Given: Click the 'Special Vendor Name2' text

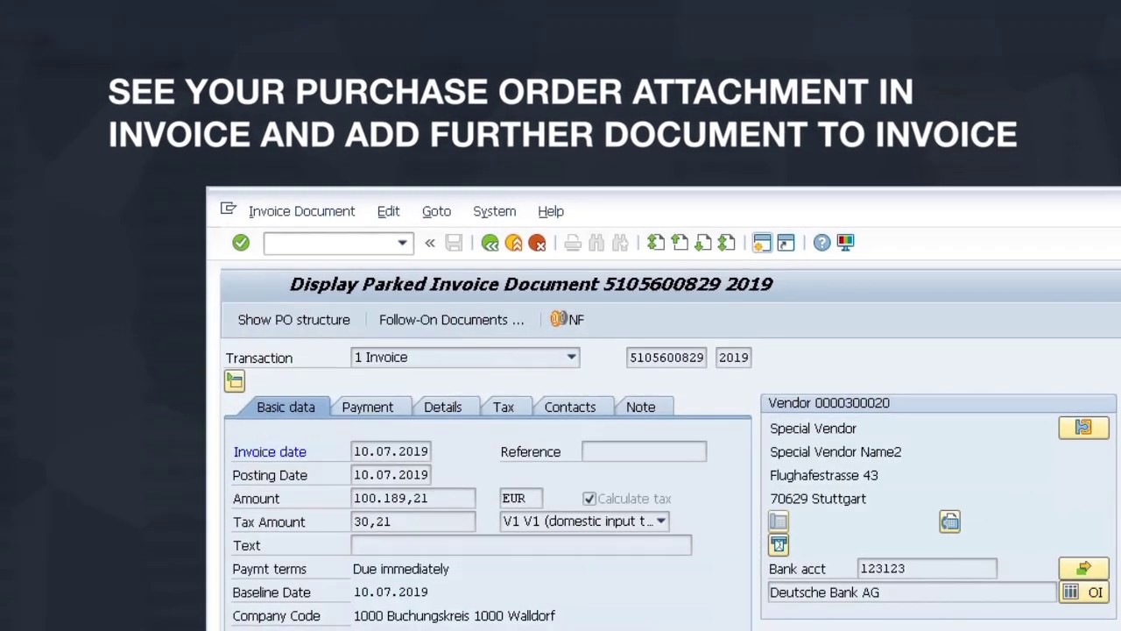Looking at the screenshot, I should [835, 452].
